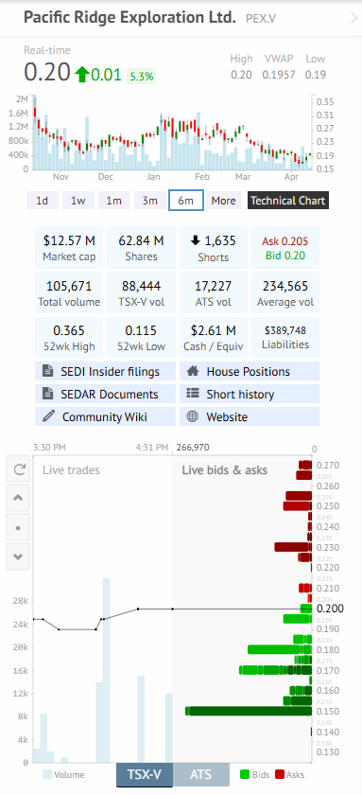Click the 105,671 Total volume tile
Screen dimensions: 362x795
[69, 293]
